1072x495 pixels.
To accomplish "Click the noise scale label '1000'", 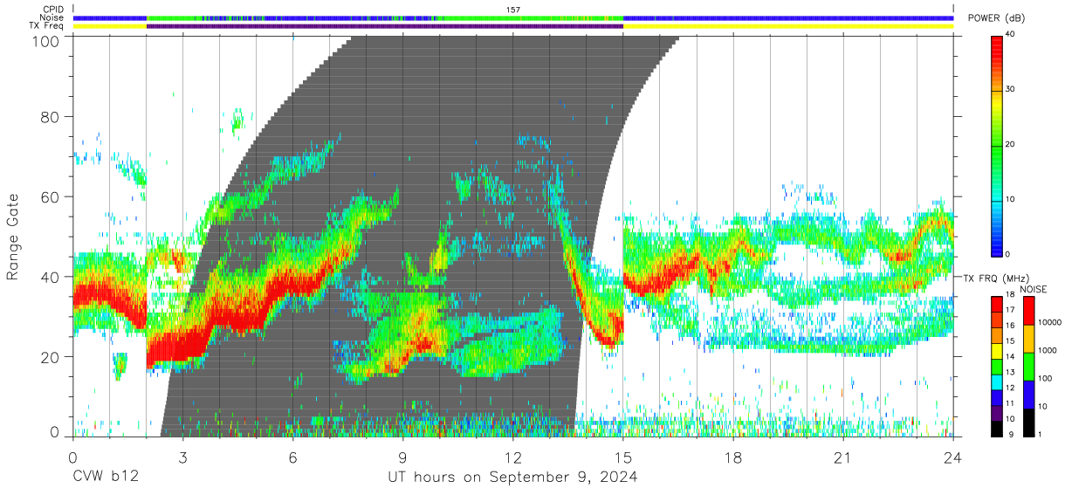I will (1049, 350).
